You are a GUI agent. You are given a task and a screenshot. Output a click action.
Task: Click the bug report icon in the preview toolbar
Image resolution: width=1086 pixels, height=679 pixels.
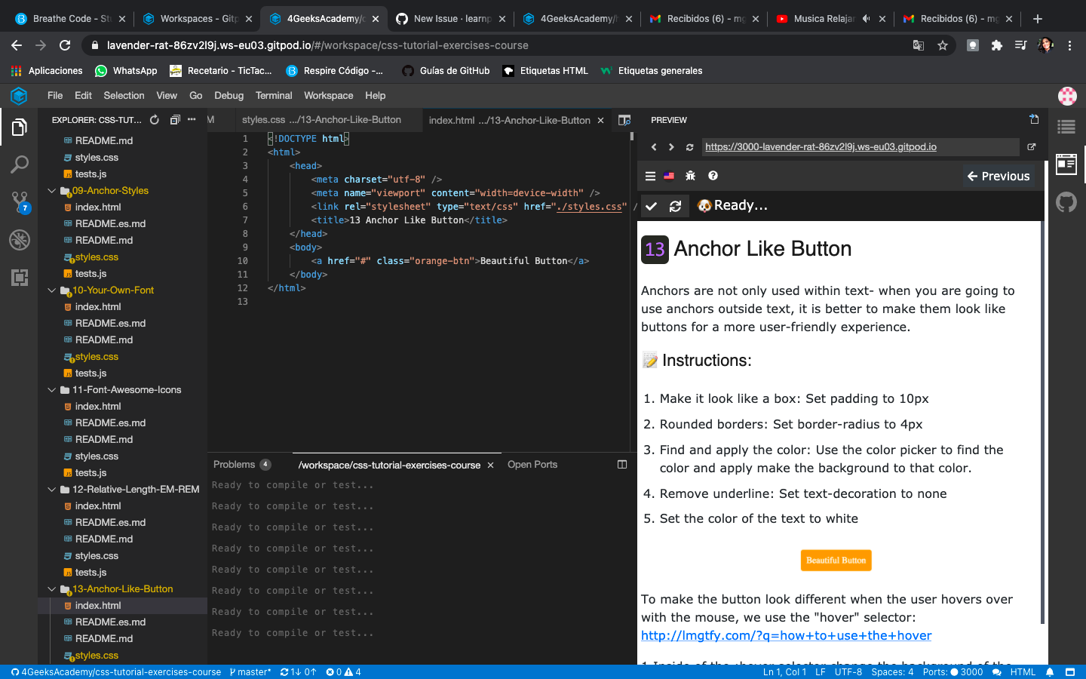pyautogui.click(x=690, y=176)
